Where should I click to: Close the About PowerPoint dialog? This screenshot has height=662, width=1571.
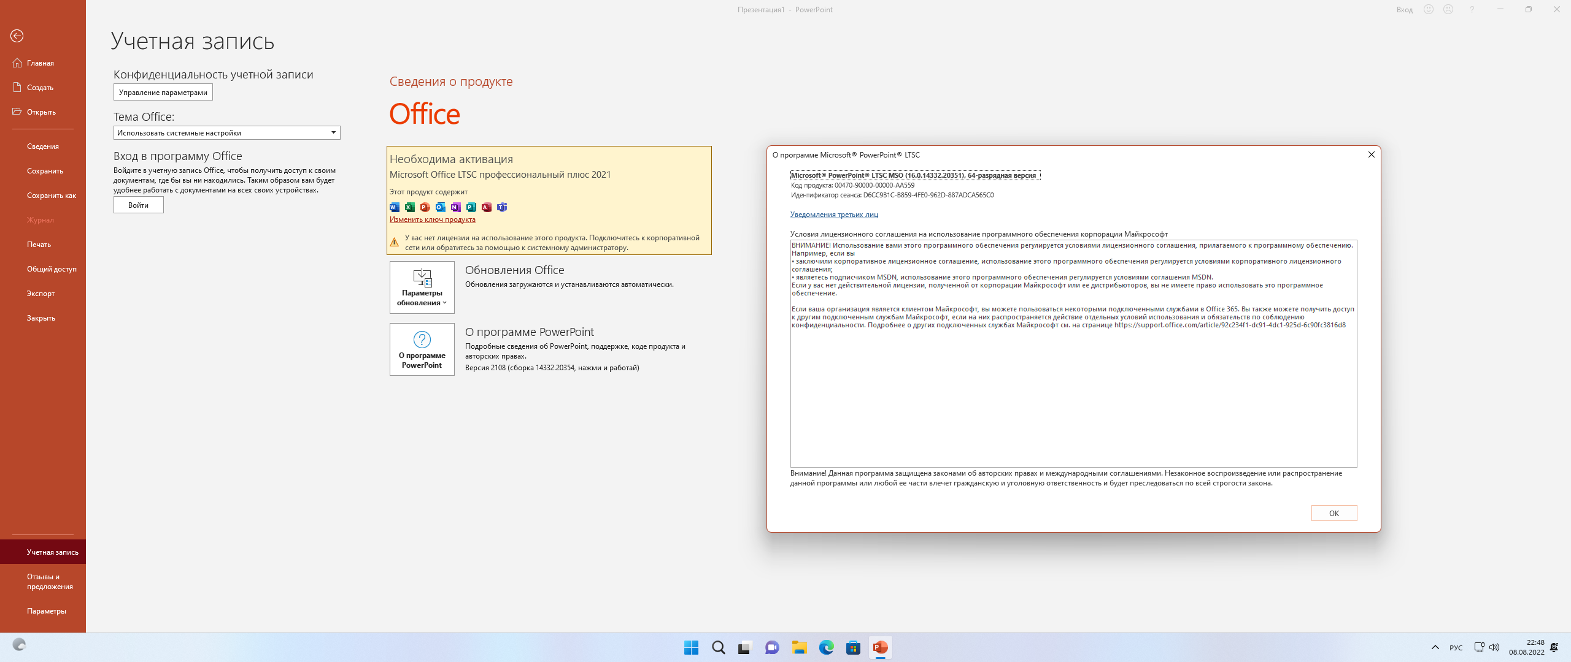(x=1372, y=154)
